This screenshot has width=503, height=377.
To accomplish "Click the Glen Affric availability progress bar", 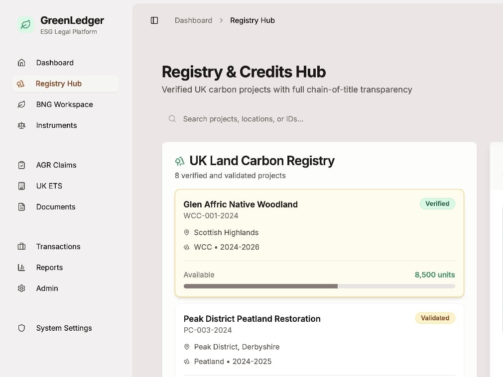I will [319, 286].
